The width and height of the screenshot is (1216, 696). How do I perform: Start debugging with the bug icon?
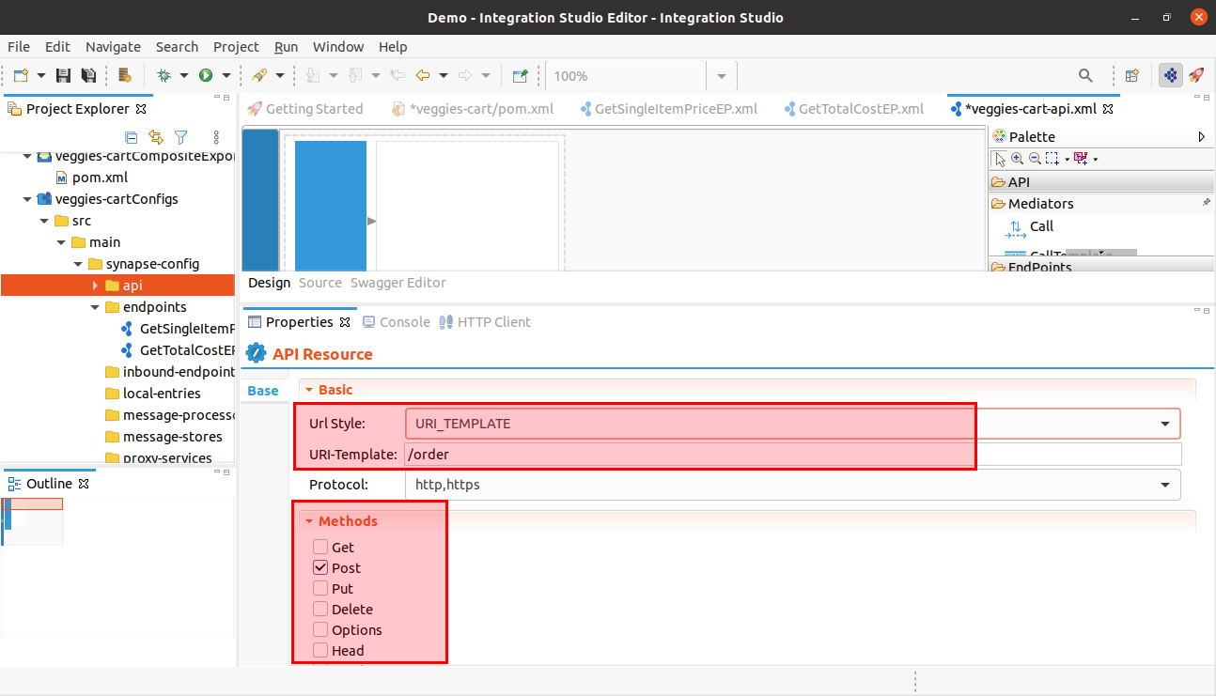tap(164, 75)
